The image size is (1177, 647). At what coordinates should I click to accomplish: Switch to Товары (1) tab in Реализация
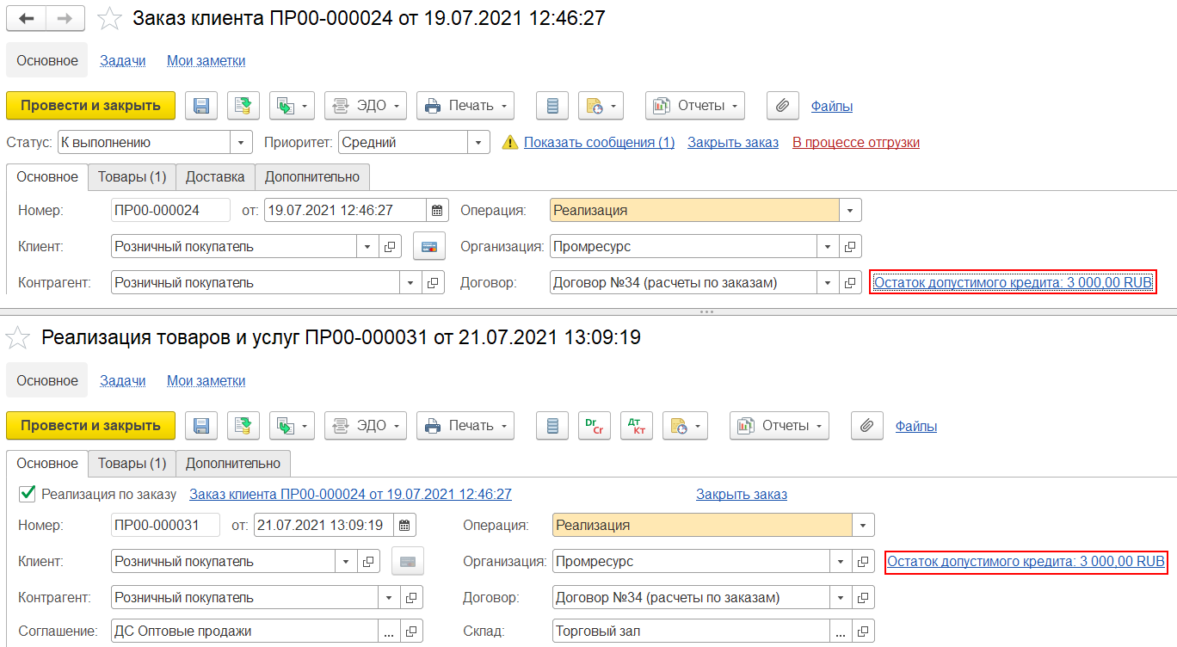click(x=132, y=463)
